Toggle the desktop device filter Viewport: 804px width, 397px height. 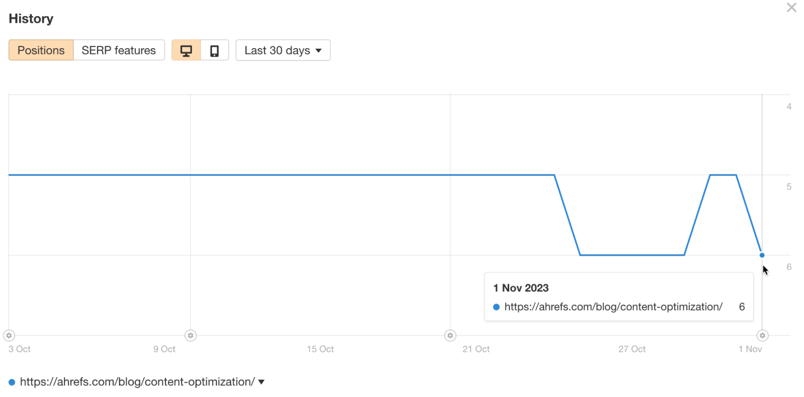[x=186, y=50]
